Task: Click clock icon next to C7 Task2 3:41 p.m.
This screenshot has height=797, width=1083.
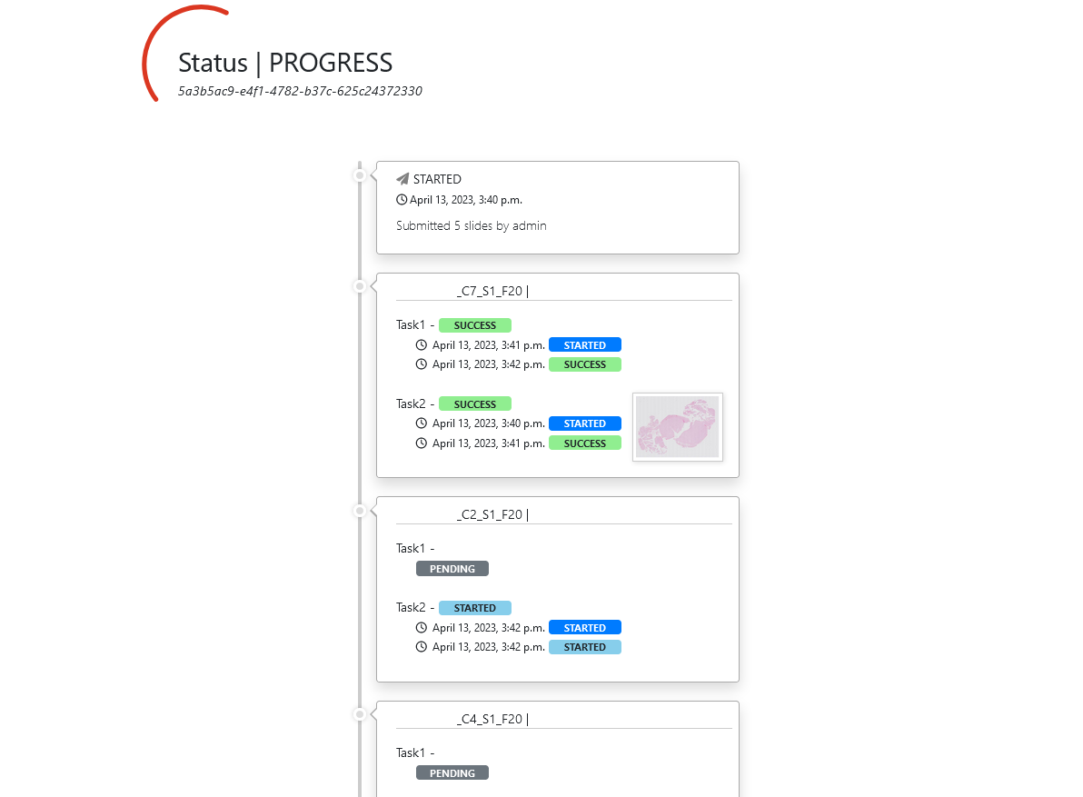Action: [x=421, y=443]
